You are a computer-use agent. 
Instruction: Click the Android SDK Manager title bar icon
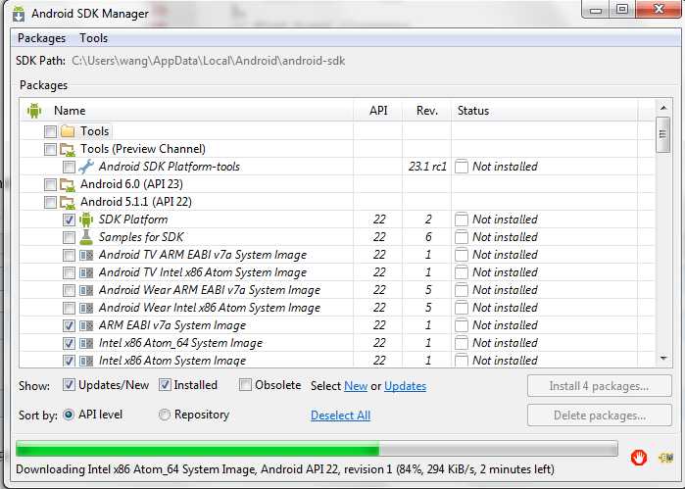(19, 14)
